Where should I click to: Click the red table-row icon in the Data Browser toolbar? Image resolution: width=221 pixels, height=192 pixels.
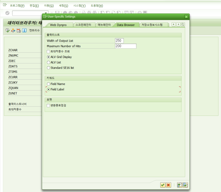[19, 30]
